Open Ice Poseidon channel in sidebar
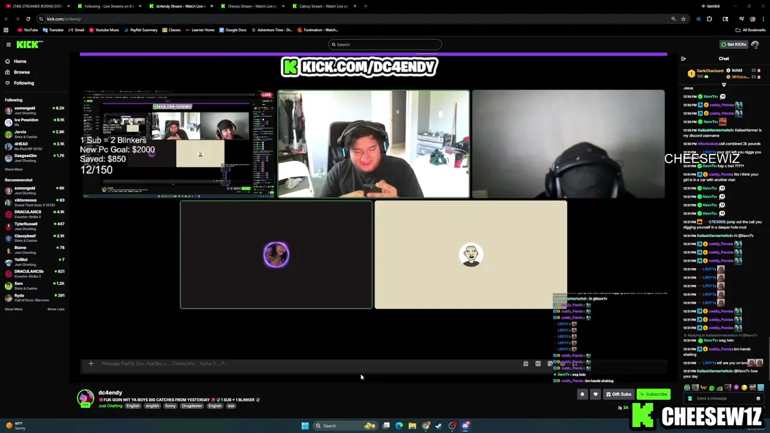The width and height of the screenshot is (770, 433). [35, 122]
